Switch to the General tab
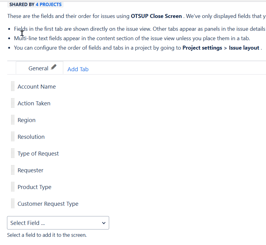The height and width of the screenshot is (245, 266). tap(38, 68)
